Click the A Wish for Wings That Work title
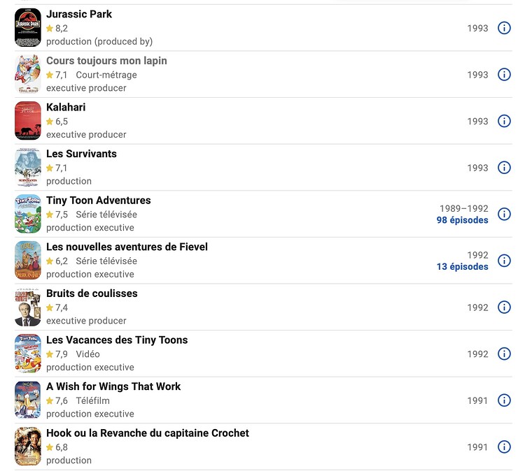The image size is (525, 471). tap(113, 386)
